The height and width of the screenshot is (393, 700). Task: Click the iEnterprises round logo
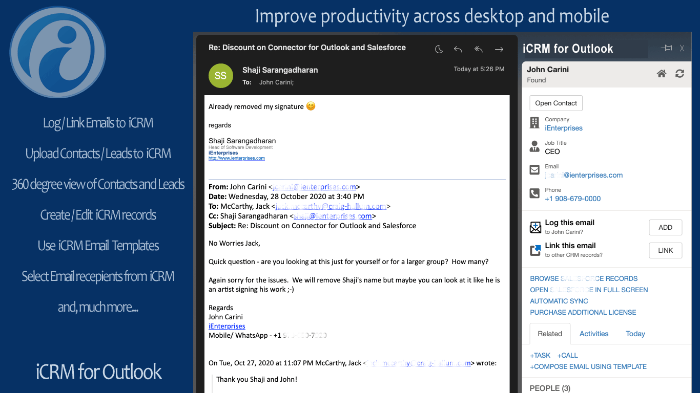(57, 52)
